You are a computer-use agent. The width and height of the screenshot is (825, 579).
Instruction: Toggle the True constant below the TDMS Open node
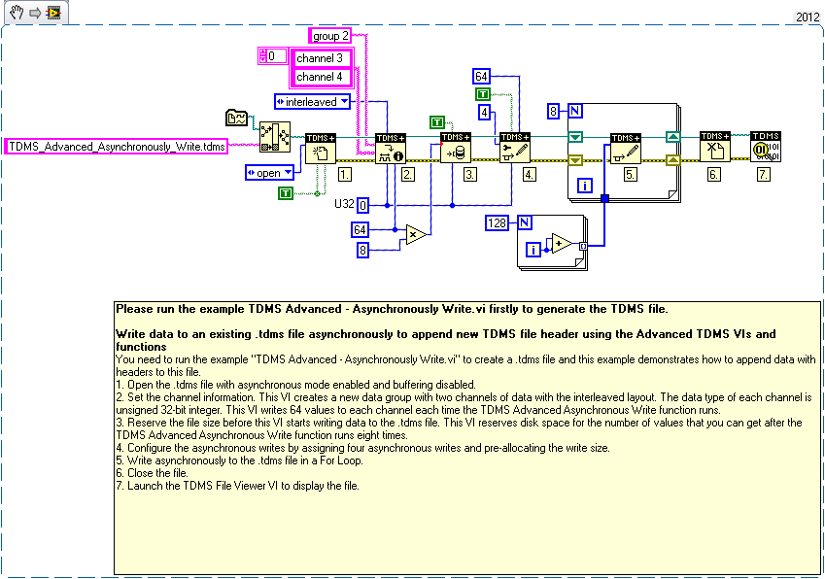[285, 193]
